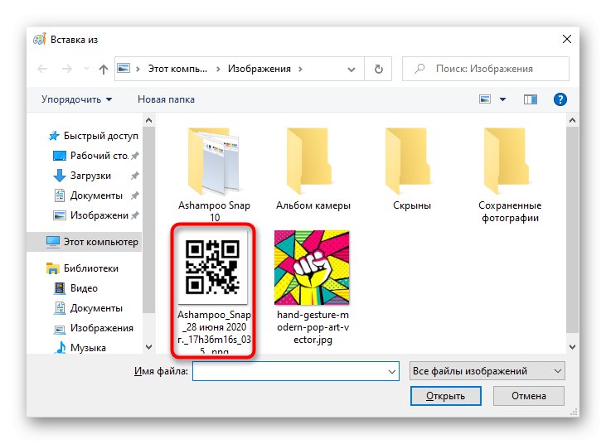The image size is (606, 444).
Task: Select the 'Скрины' folder
Action: point(412,169)
